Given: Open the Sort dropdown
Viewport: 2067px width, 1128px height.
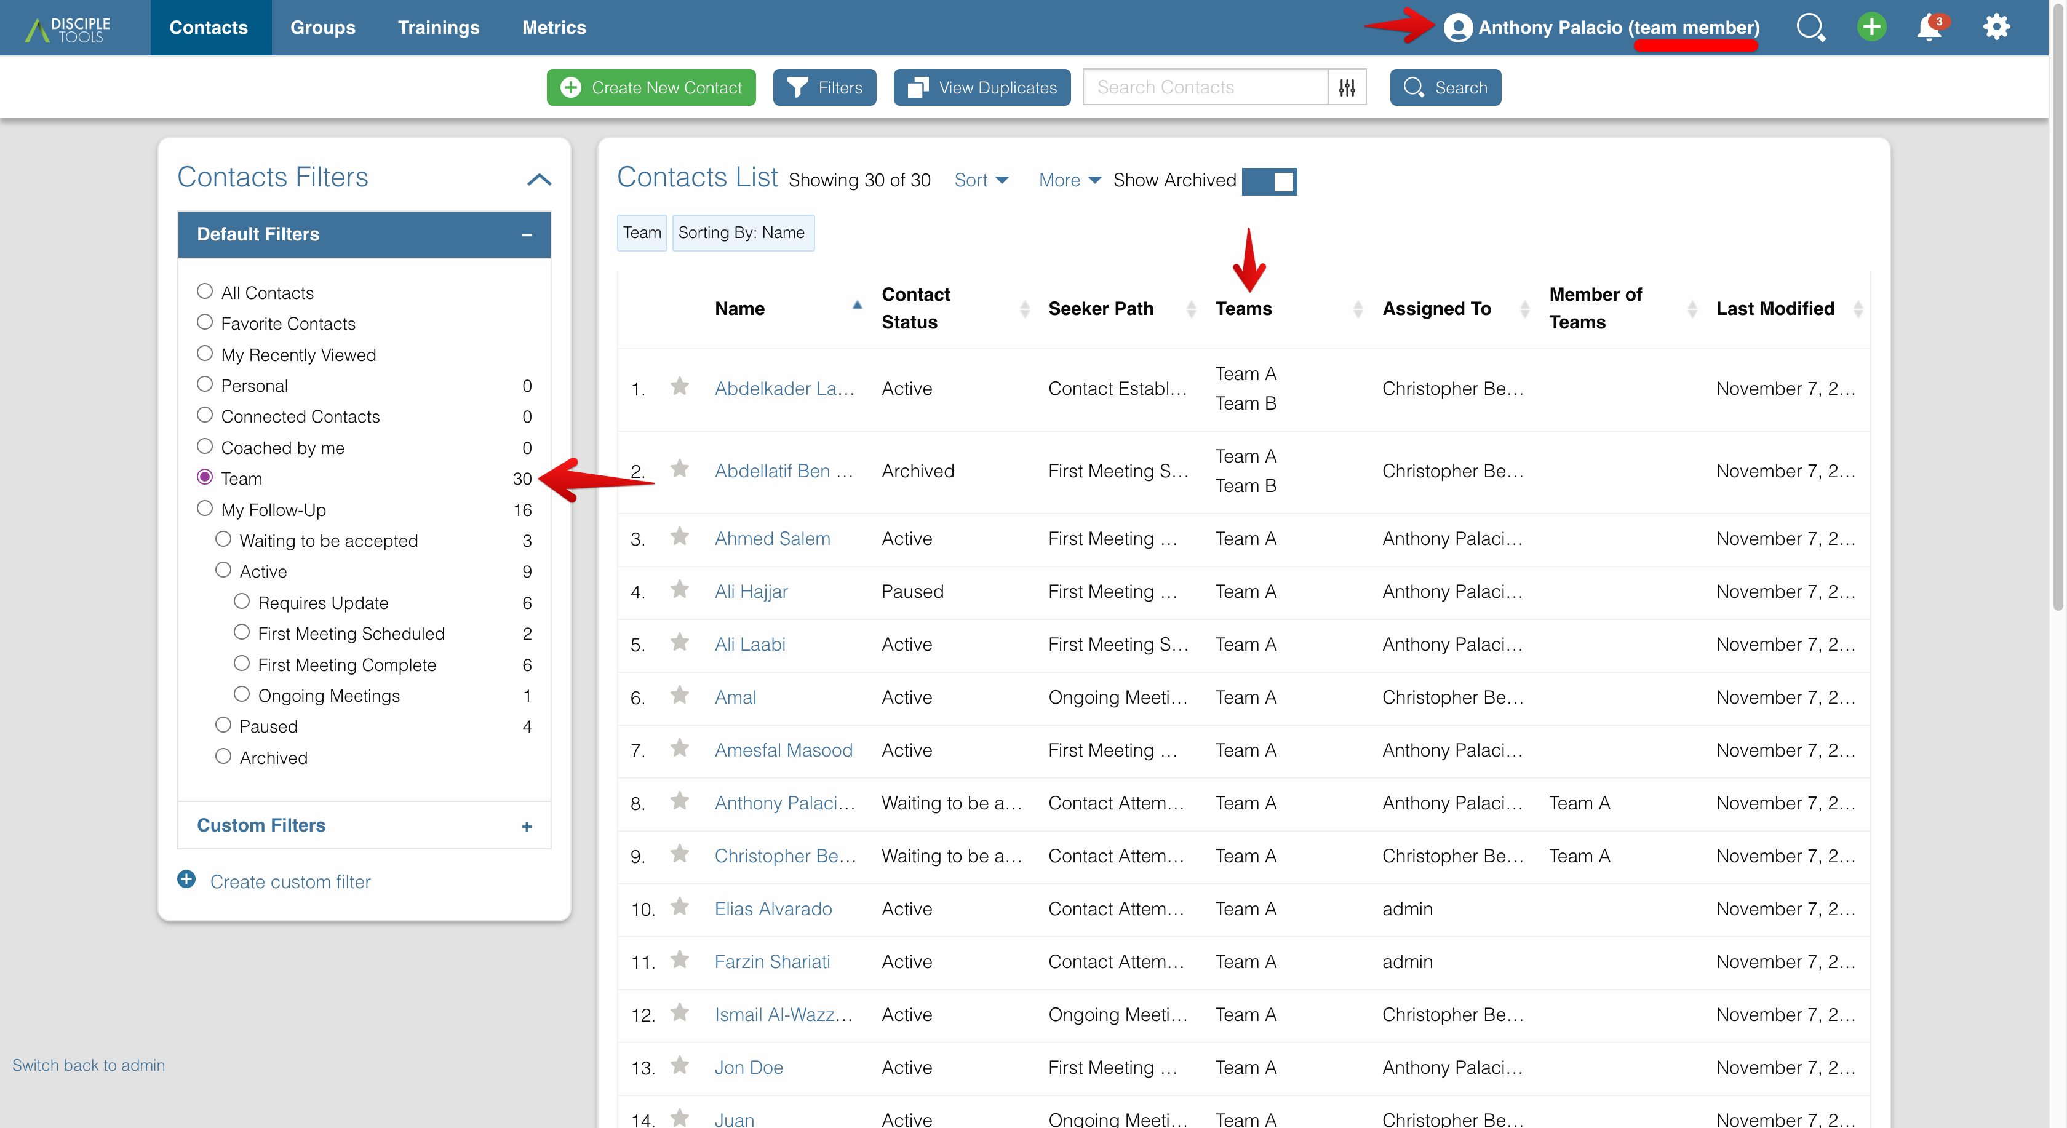Looking at the screenshot, I should (981, 180).
